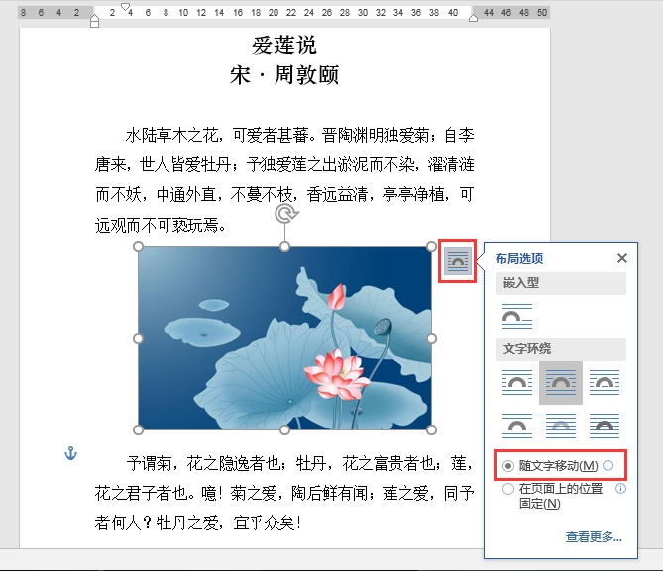Screen dimensions: 663x571
Task: Click text line starting 水陆草木之花
Action: tap(300, 136)
